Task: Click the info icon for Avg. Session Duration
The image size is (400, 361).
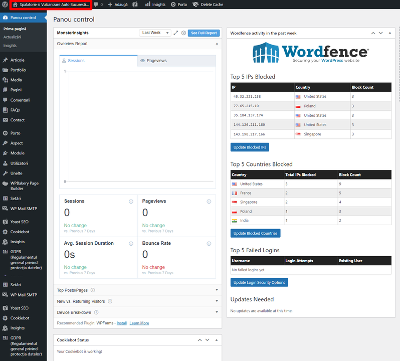Action: point(131,243)
